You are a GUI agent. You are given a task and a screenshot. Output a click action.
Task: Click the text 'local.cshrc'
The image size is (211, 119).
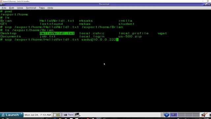92,33
